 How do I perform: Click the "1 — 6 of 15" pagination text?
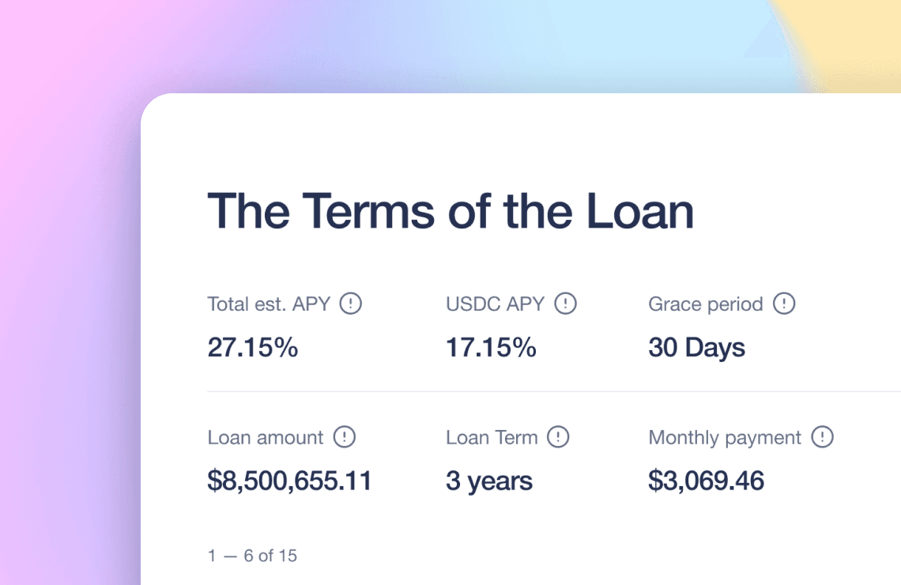pos(252,556)
